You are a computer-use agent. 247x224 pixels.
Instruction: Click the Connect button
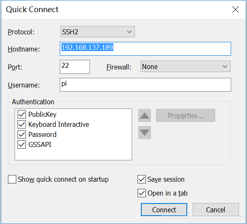pyautogui.click(x=164, y=210)
